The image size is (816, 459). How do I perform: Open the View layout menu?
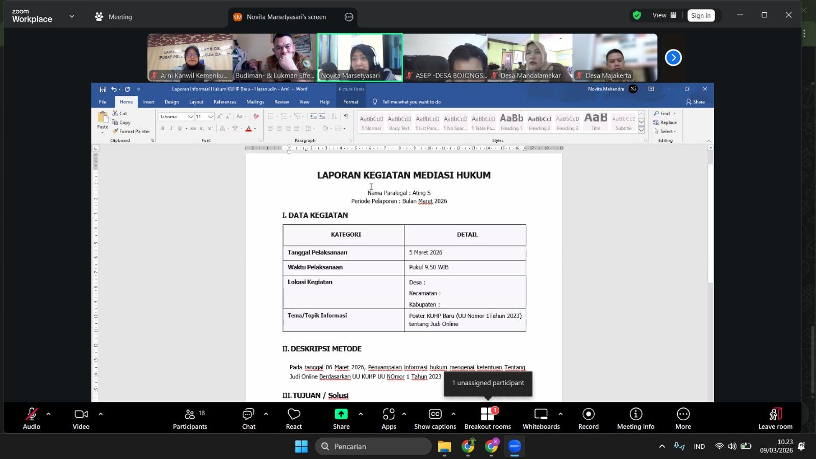pyautogui.click(x=665, y=15)
